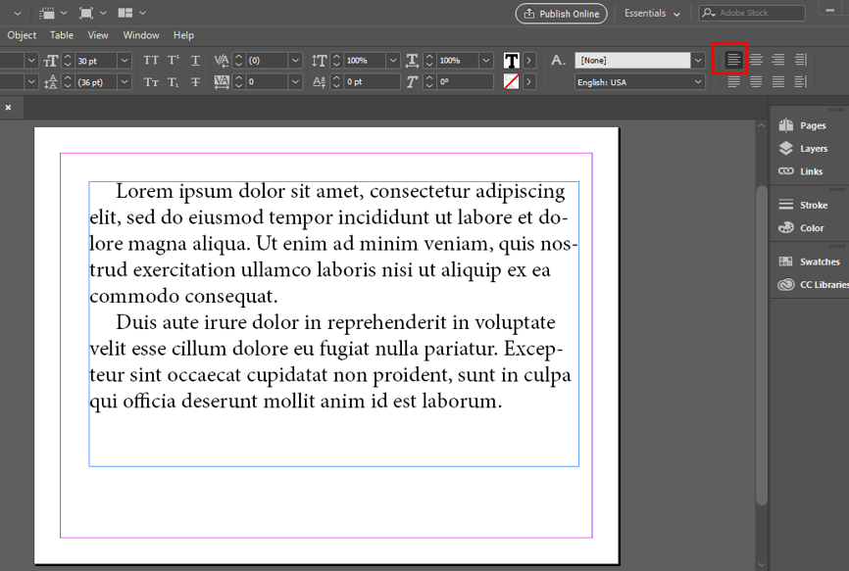
Task: Click the All Caps (TT) formatting icon
Action: pos(151,61)
